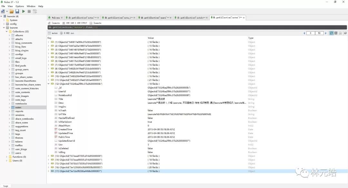Viewport: 348px width, 188px height.
Task: Click the AttachNum integer field icon
Action: click(x=56, y=126)
